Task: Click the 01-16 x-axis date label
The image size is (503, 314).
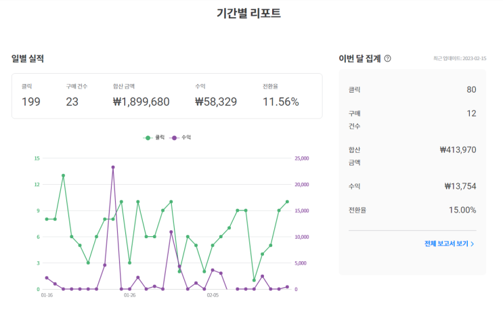Action: [x=47, y=295]
